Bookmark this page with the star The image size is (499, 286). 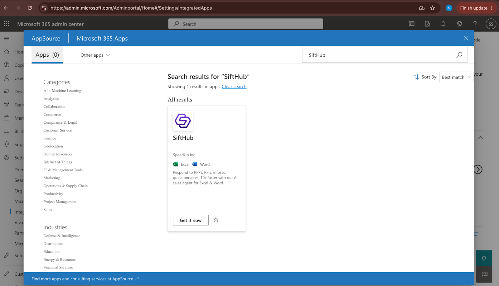point(432,8)
